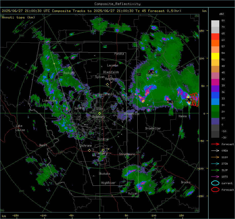The image size is (235, 219).
Task: Click the red forecast track ellipses east of 9.9
Action: [195, 99]
